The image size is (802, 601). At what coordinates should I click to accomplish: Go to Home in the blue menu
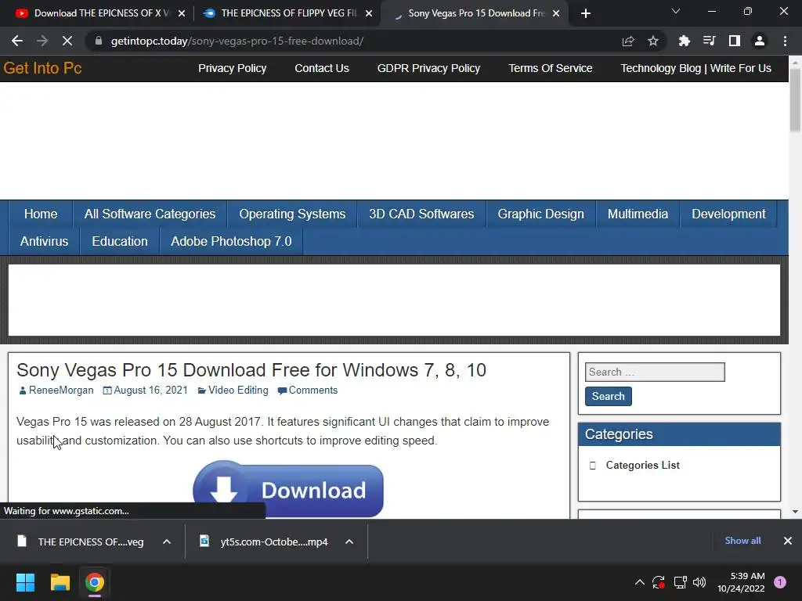point(41,214)
